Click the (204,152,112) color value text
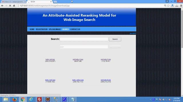This screenshot has width=183, height=102. click(x=78, y=82)
